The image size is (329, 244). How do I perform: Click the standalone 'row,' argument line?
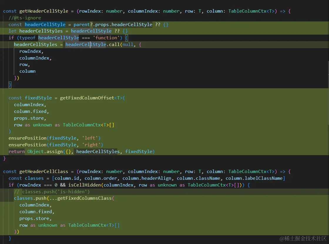[25, 65]
